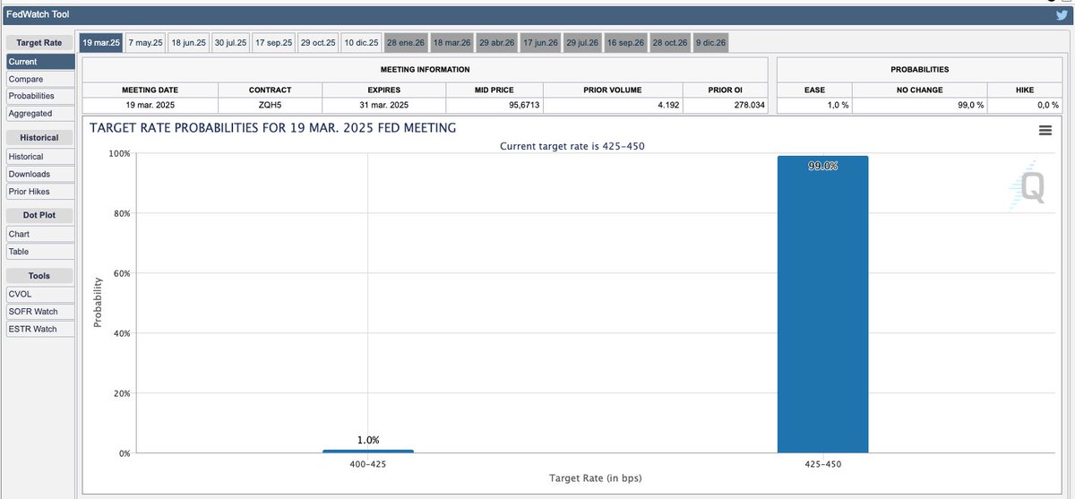The height and width of the screenshot is (499, 1075).
Task: Open the 29 jul.26 meeting tab
Action: (x=583, y=43)
